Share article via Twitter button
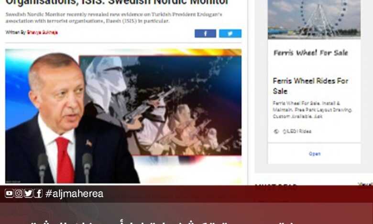Screen dimensions: 373x224 click(230, 33)
